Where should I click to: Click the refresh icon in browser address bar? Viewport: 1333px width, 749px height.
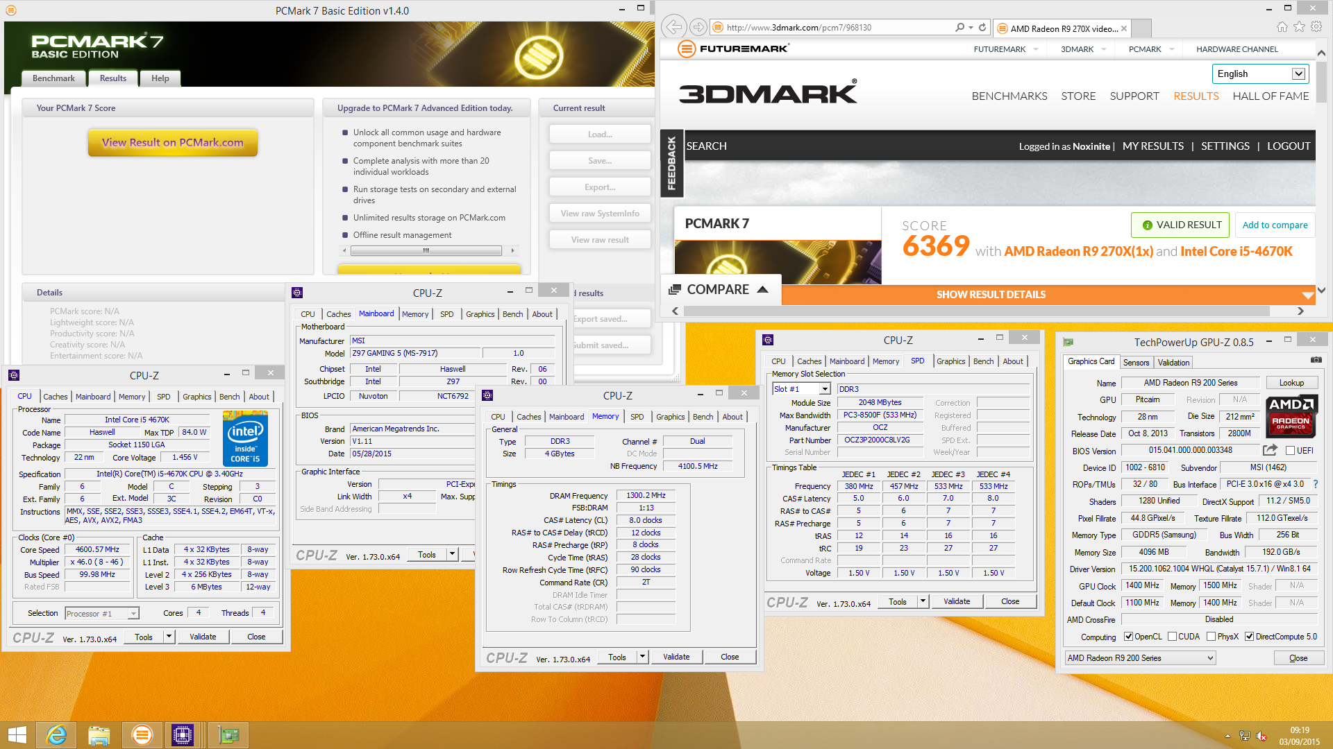(x=982, y=28)
